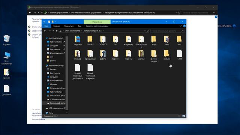Viewport: 240px width, 135px height.
Task: Open Корзина on the desktop
Action: [7, 40]
